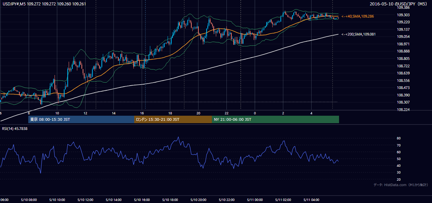Click price axis value 109.303

(403, 15)
